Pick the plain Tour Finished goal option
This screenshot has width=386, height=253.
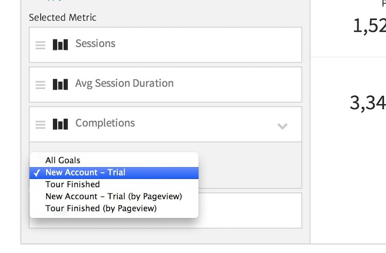pos(73,184)
